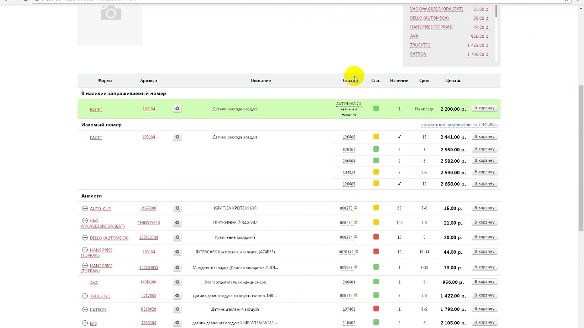Open gear options for PATRON PE60029 row
Image resolution: width=584 pixels, height=328 pixels.
(177, 309)
